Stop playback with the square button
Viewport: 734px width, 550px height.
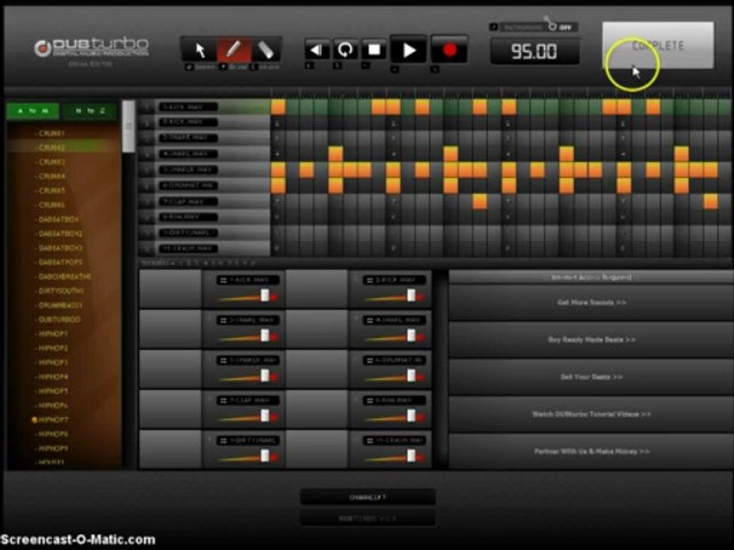tap(374, 50)
